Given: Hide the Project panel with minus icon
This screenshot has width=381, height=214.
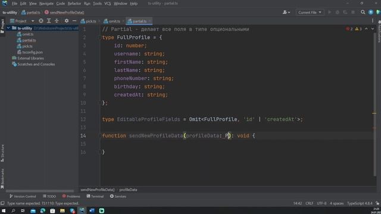Looking at the screenshot, I should coord(74,21).
